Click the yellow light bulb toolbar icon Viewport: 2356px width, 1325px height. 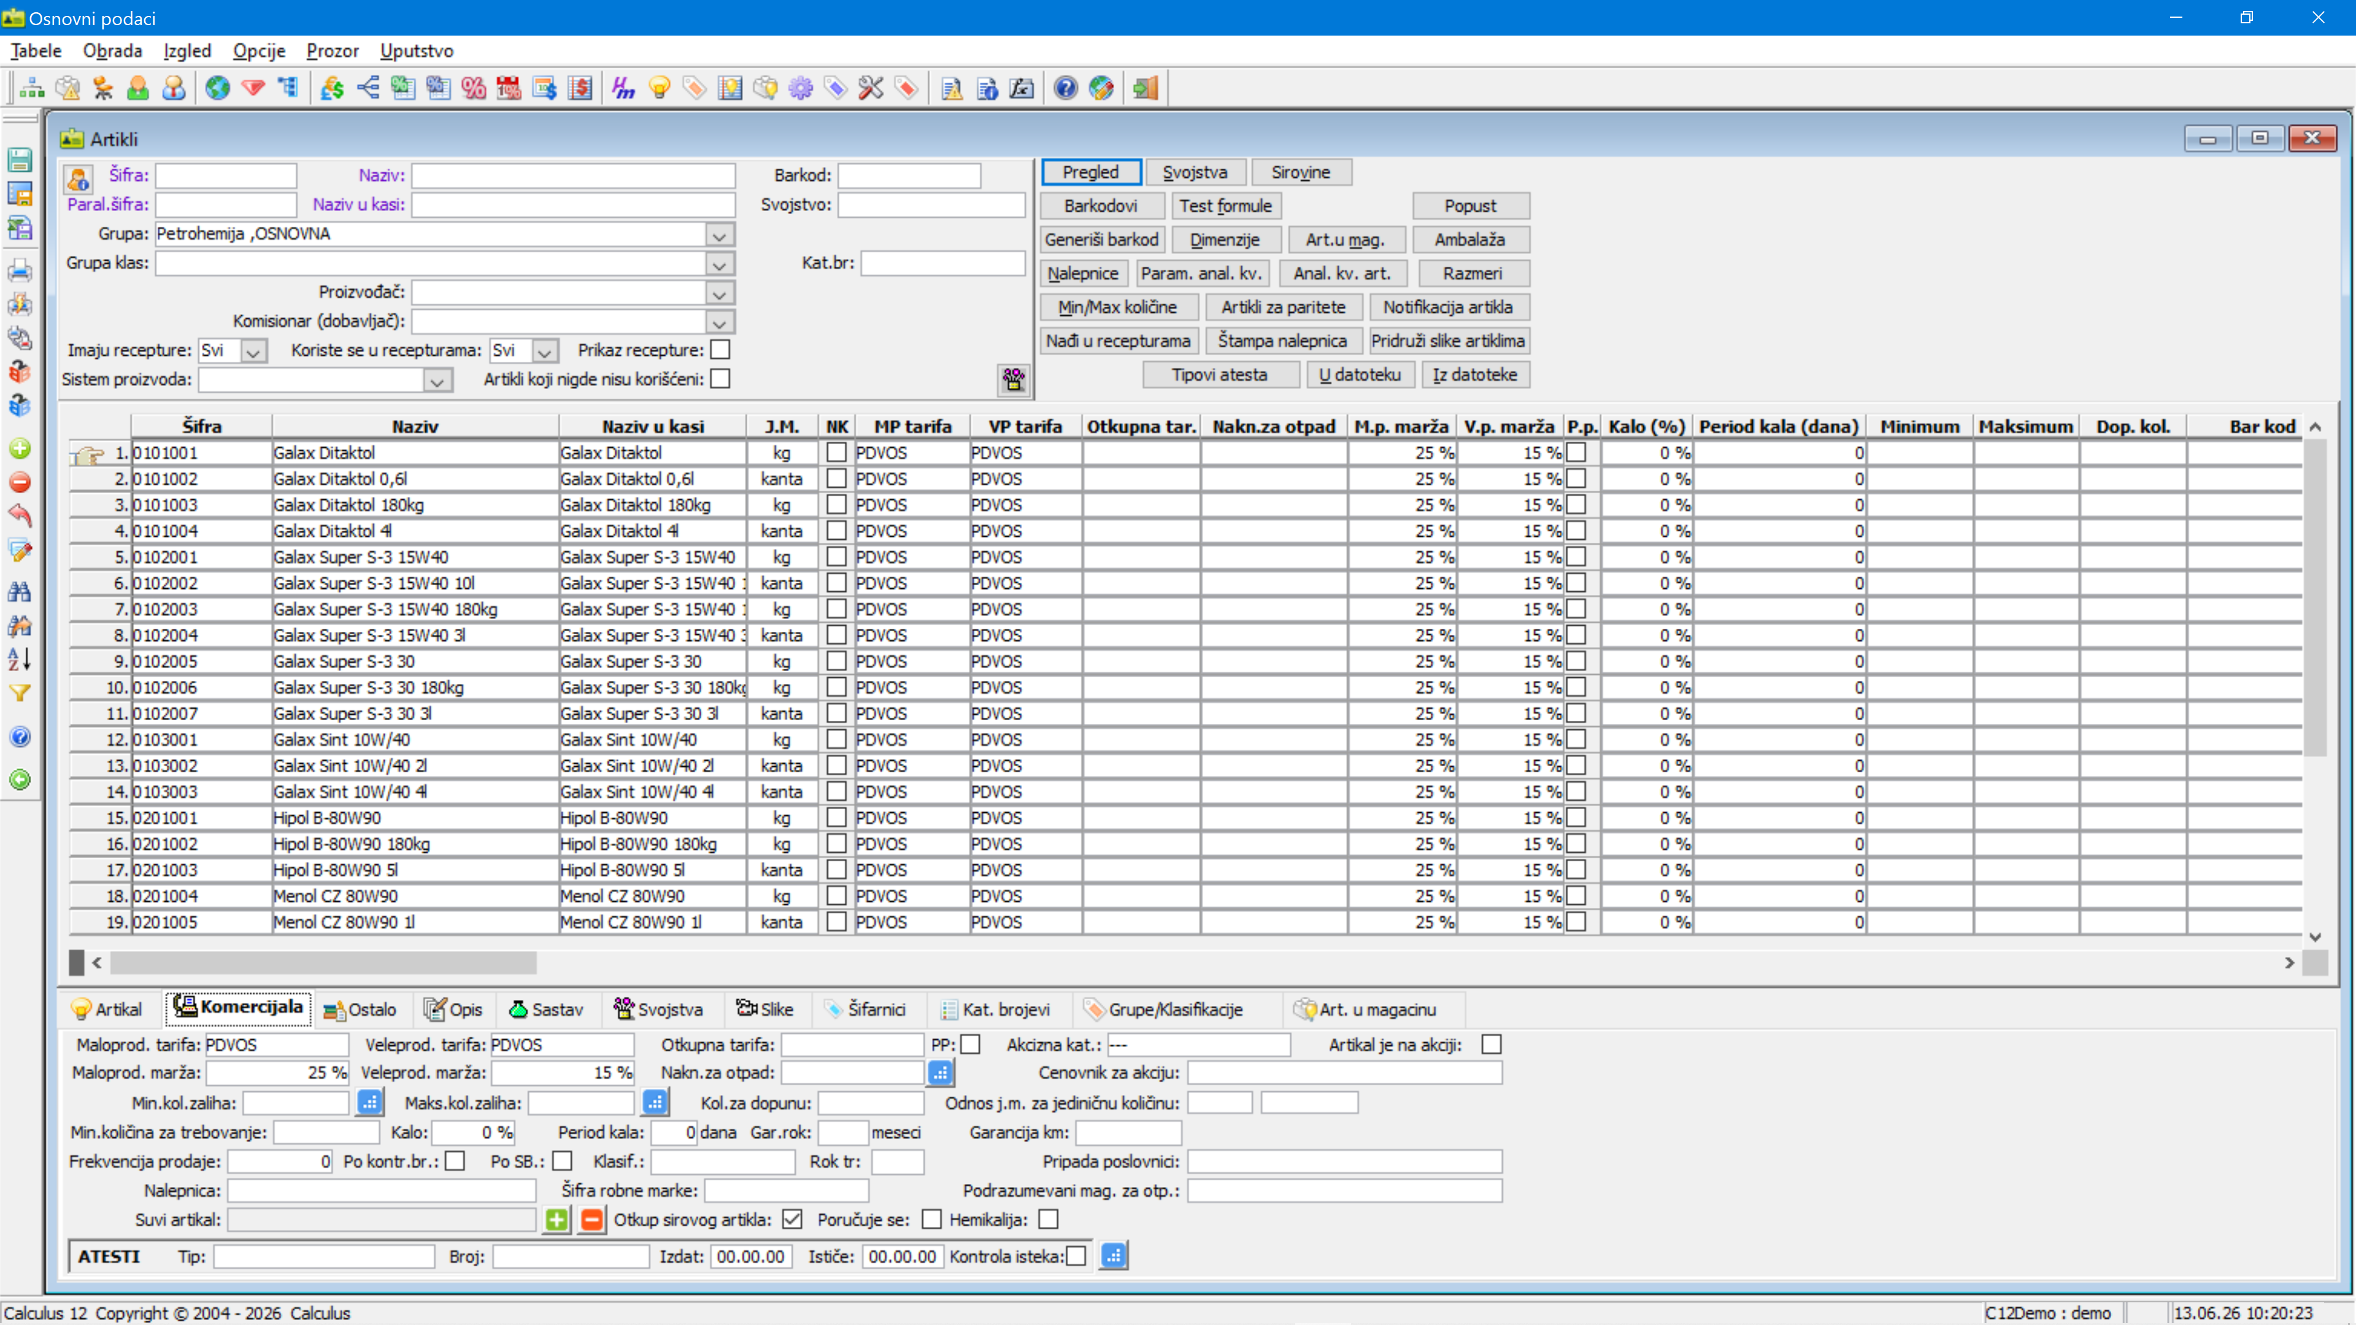point(660,88)
